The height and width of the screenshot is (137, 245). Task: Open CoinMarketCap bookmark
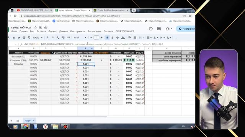click(x=61, y=21)
